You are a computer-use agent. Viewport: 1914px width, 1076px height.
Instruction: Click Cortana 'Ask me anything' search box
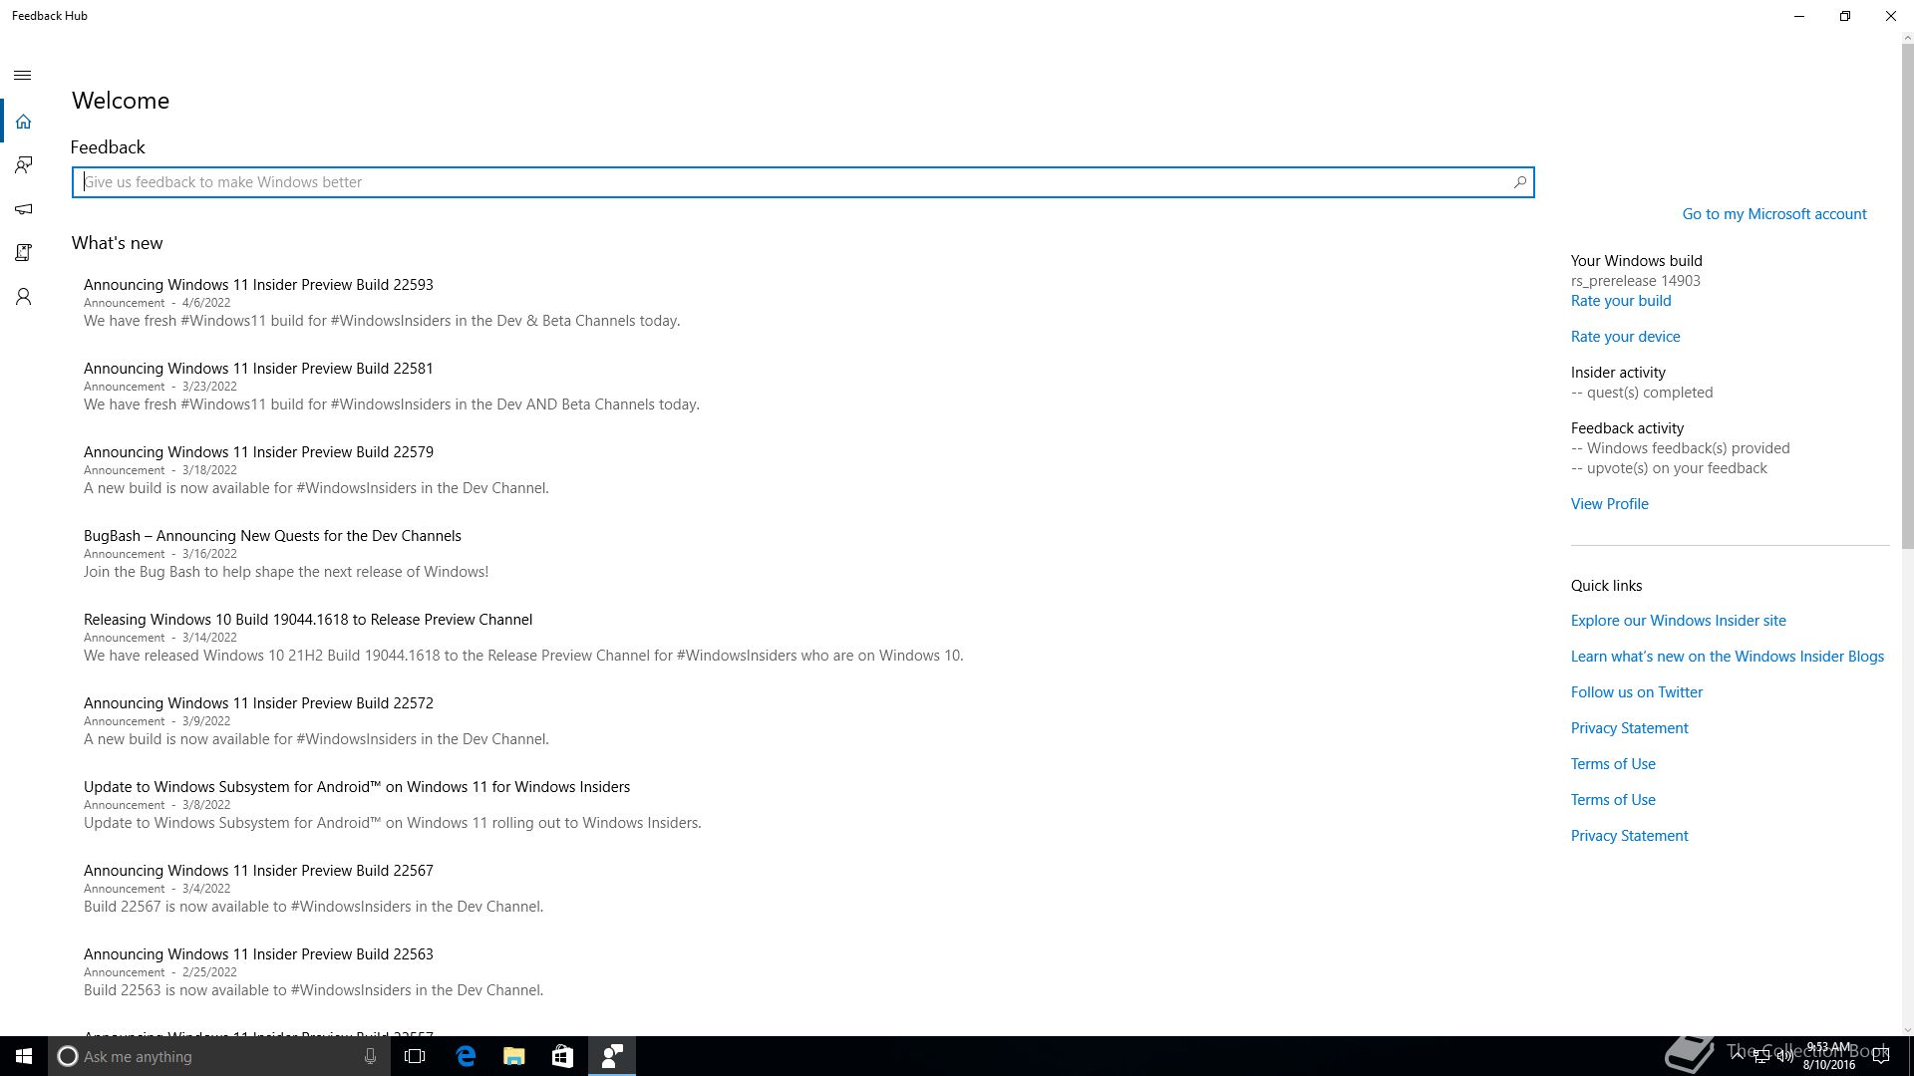[218, 1056]
